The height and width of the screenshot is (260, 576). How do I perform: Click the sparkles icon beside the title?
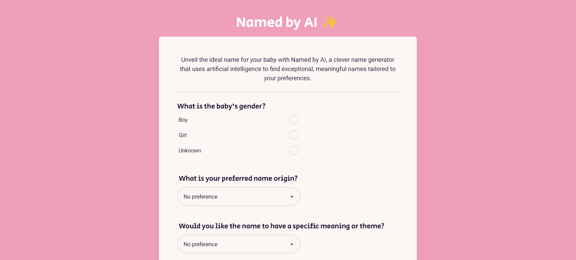(329, 22)
